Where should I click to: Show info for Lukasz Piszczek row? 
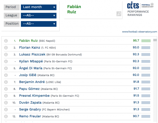click(6, 54)
